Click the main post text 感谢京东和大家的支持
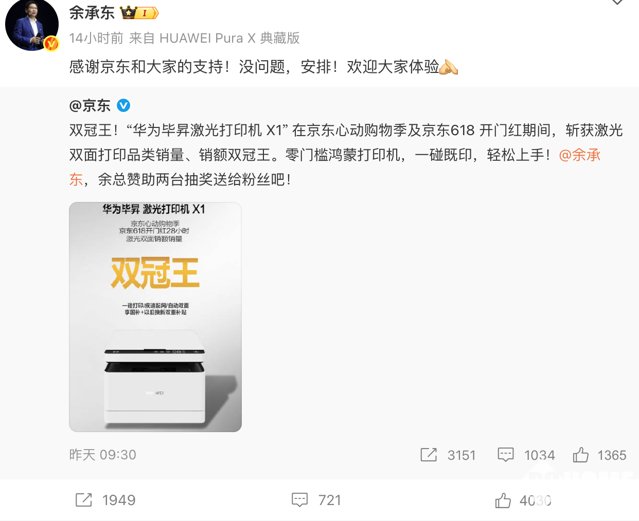639x521 pixels. pos(150,66)
